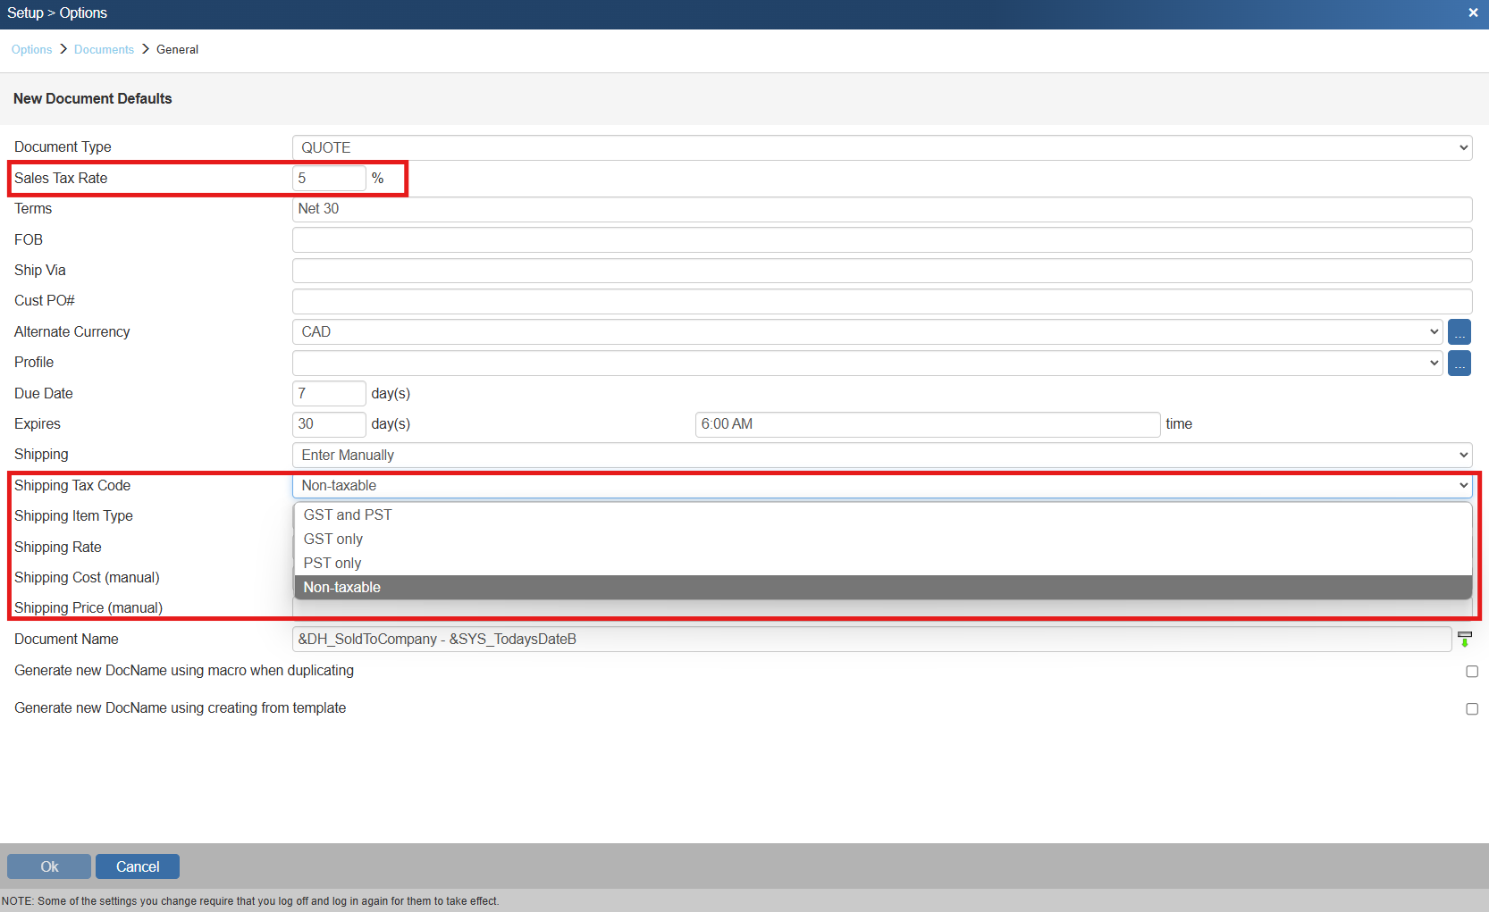Go to Options breadcrumb link
This screenshot has width=1489, height=912.
(x=31, y=50)
